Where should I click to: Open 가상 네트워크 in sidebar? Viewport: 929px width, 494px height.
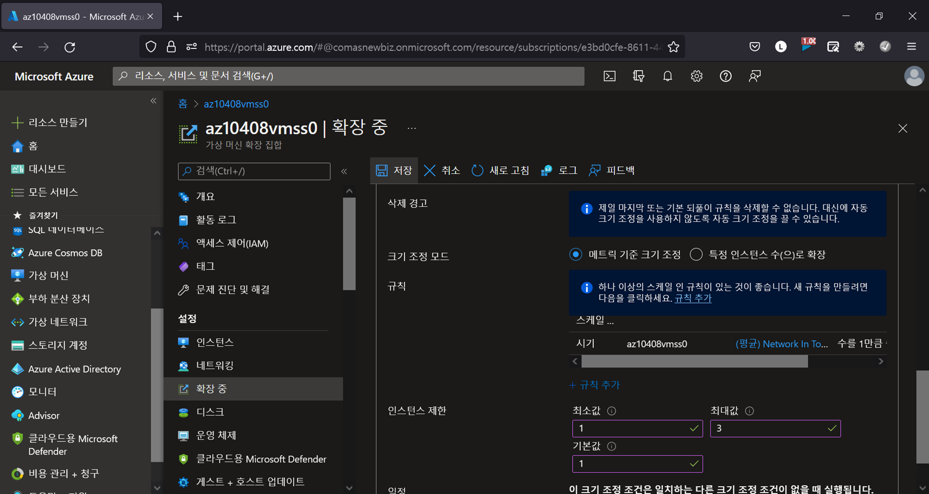(x=49, y=322)
